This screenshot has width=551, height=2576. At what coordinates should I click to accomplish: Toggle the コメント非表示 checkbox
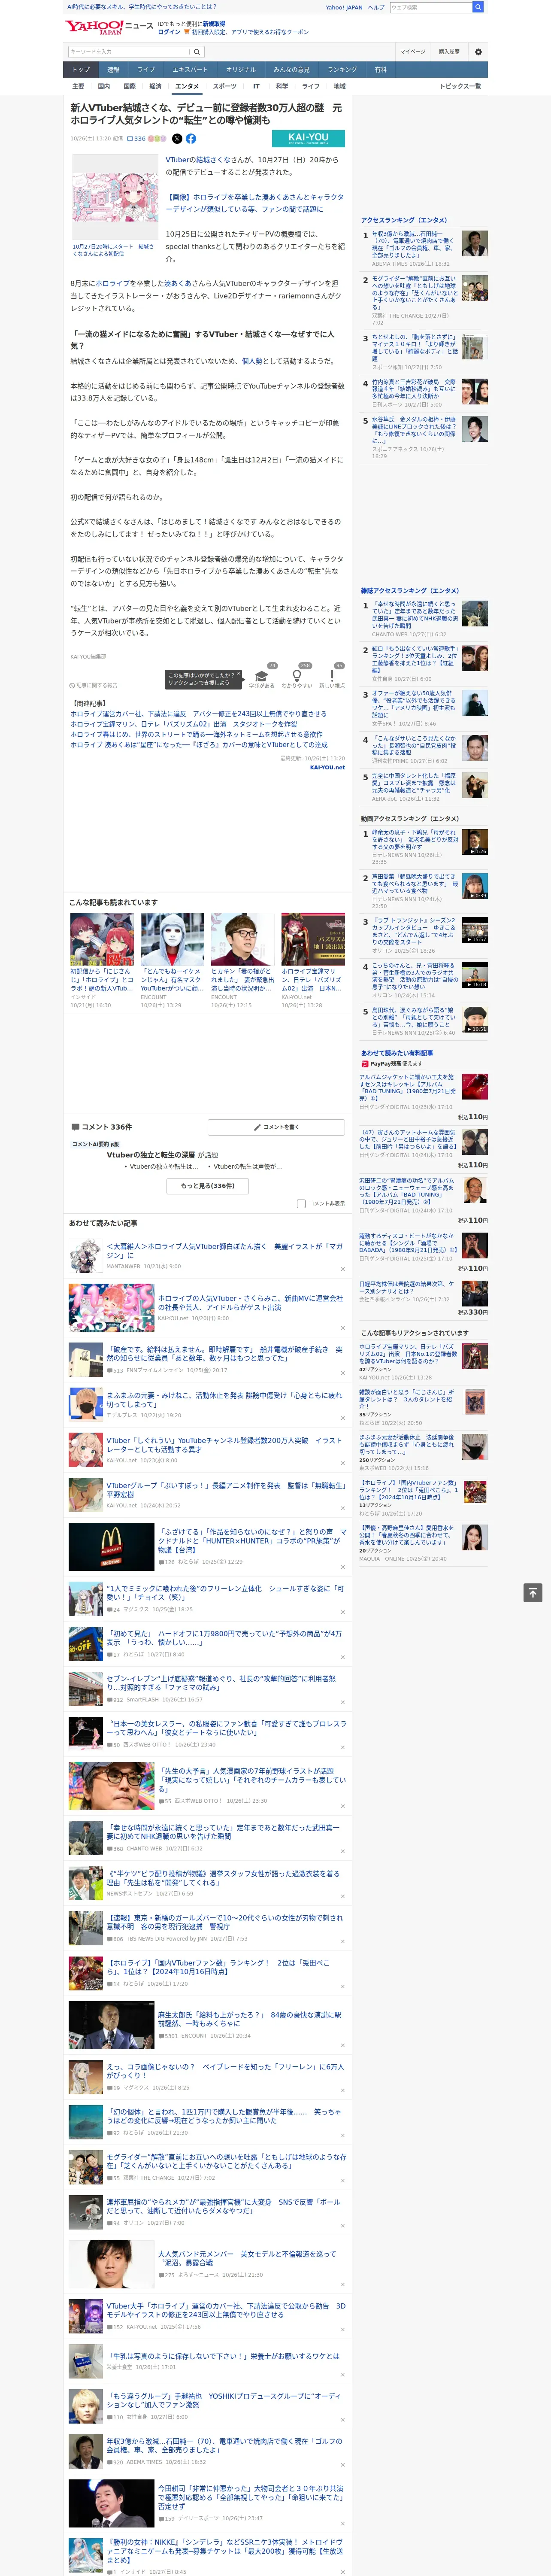[301, 1204]
